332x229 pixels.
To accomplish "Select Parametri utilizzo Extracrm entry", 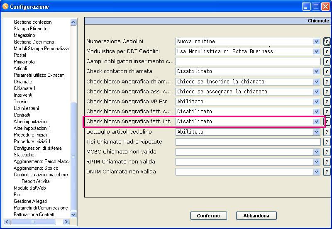I will coord(39,75).
